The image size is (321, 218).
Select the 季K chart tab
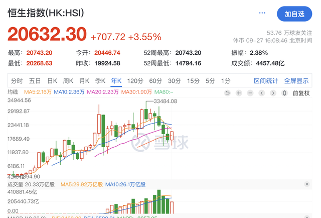(x=100, y=81)
